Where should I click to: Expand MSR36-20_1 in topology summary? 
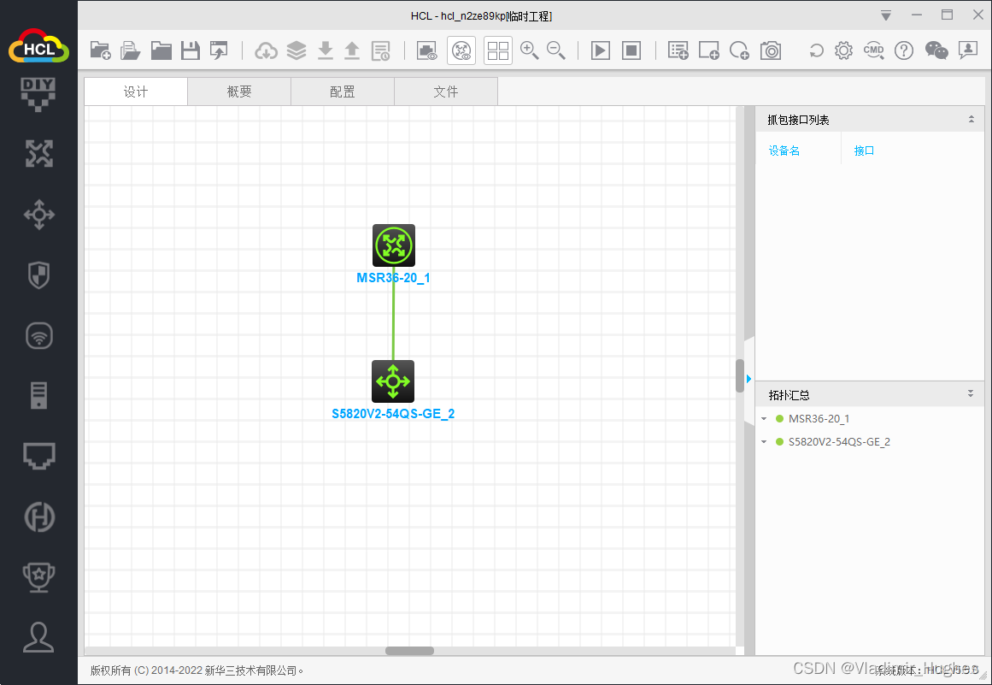coord(764,419)
